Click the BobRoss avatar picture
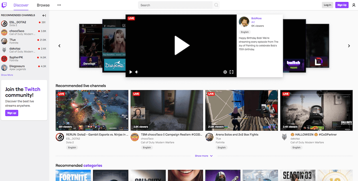This screenshot has height=181, width=358. (x=244, y=22)
